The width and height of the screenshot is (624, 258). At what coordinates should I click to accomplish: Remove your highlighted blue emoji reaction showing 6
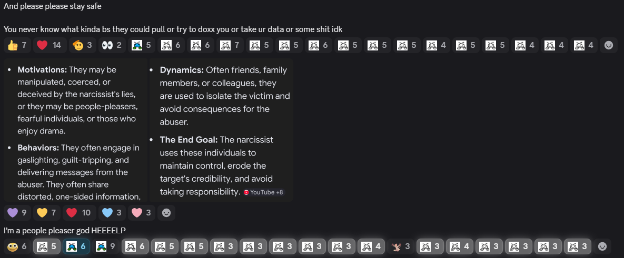coord(76,246)
